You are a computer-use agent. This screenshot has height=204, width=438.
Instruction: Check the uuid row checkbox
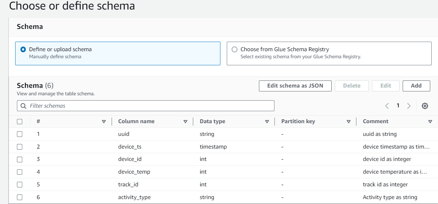20,134
